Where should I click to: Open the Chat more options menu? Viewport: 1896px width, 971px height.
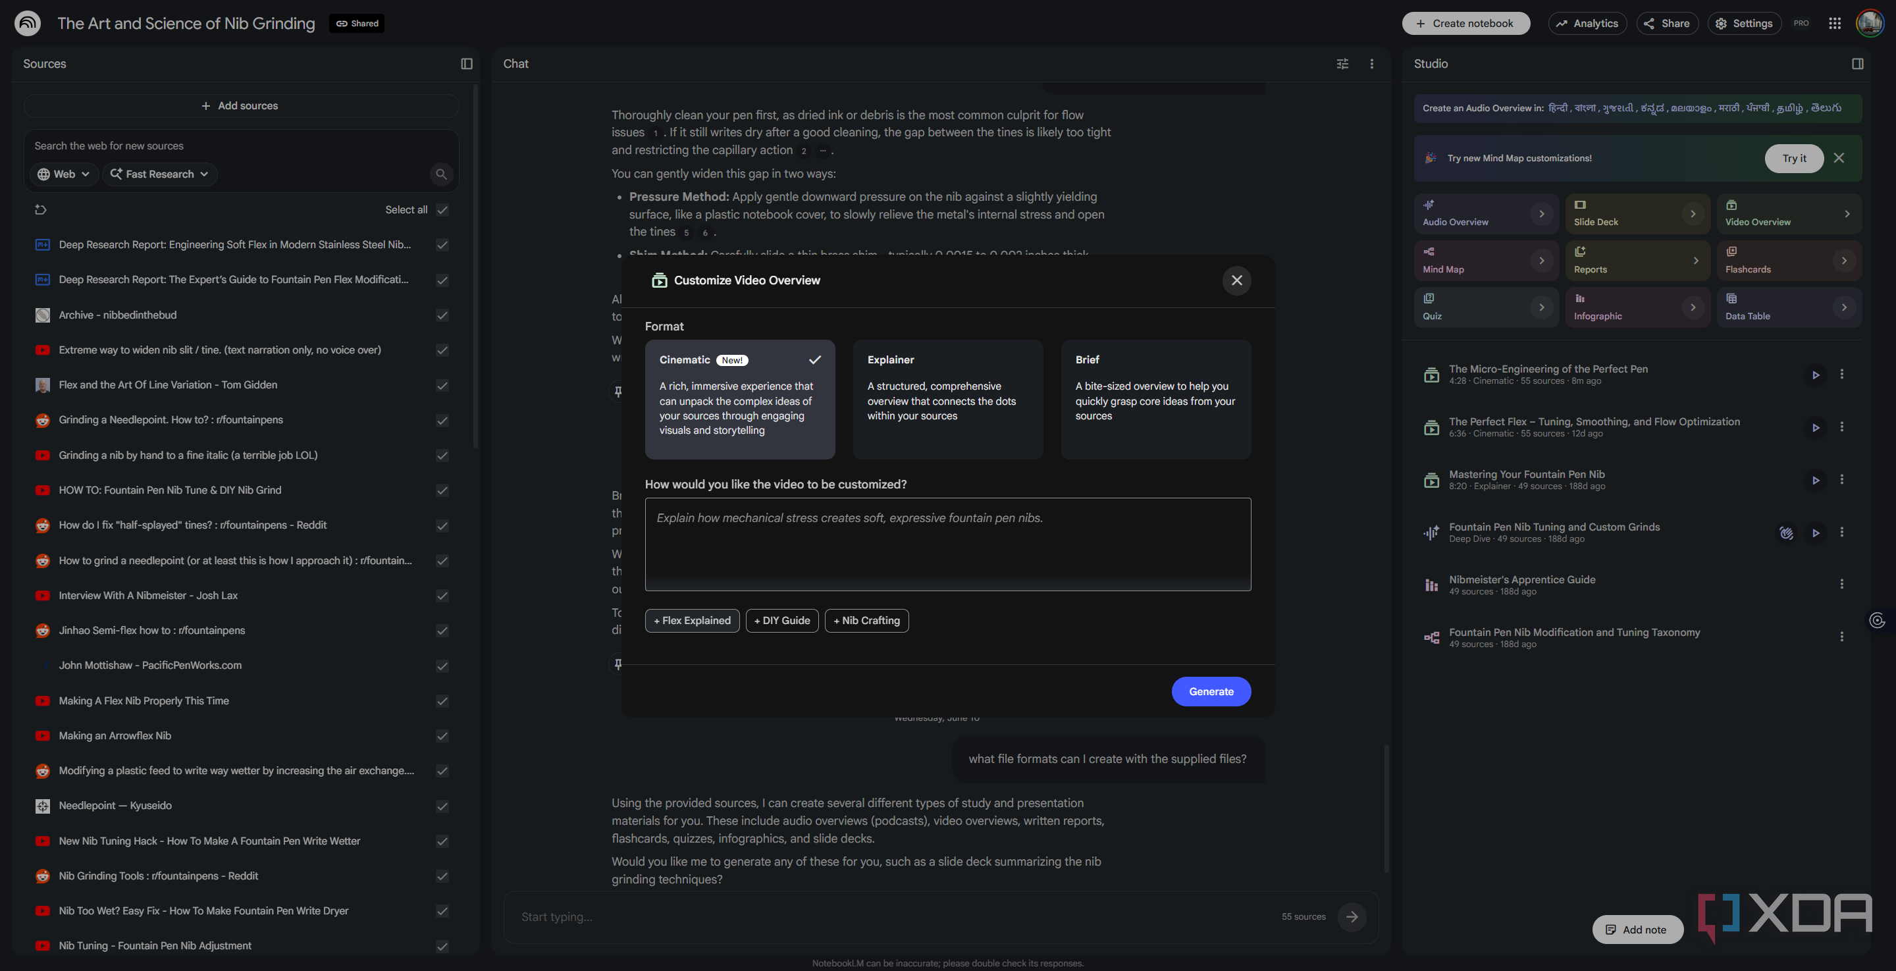point(1372,64)
